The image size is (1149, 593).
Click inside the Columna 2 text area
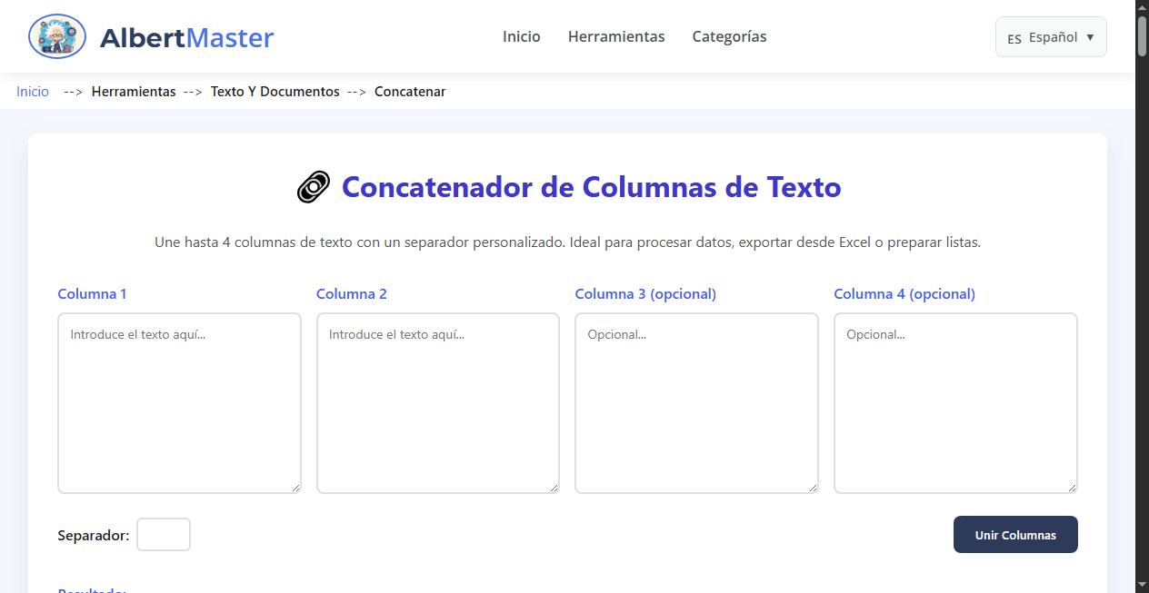coord(437,402)
